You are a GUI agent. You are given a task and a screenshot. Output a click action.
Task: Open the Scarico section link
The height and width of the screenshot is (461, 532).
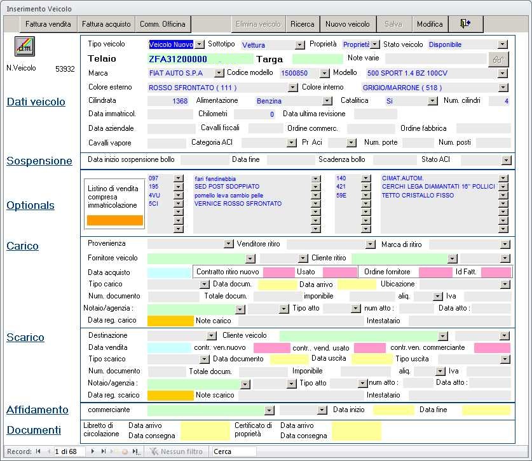25,337
